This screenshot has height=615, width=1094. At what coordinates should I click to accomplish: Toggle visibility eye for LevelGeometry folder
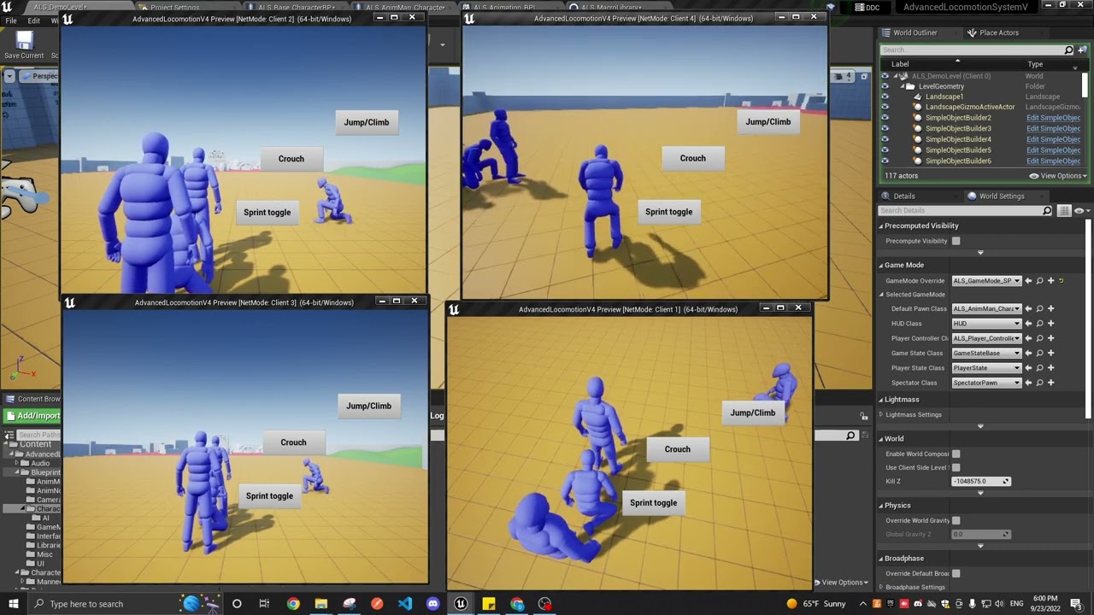(885, 86)
